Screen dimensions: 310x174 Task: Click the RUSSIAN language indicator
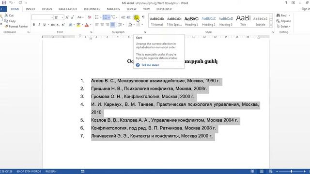coord(51,171)
